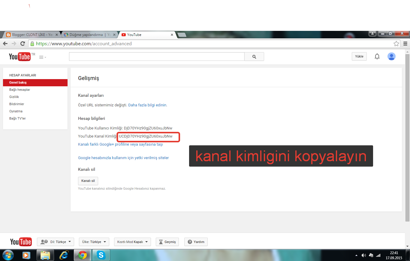Screen dimensions: 410x261
Task: Click the page vertical scrollbar
Action: click(407, 138)
